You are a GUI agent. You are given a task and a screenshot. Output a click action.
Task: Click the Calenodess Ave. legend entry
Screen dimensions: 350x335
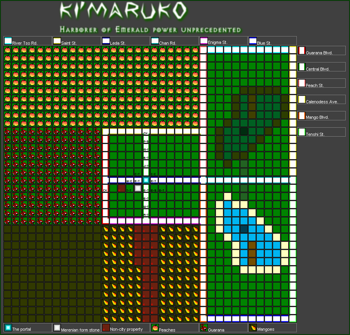point(321,100)
